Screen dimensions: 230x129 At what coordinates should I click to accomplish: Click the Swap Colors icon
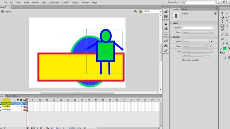pyautogui.click(x=224, y=53)
